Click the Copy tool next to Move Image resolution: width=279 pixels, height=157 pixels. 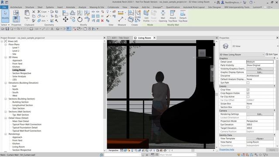tap(72, 19)
